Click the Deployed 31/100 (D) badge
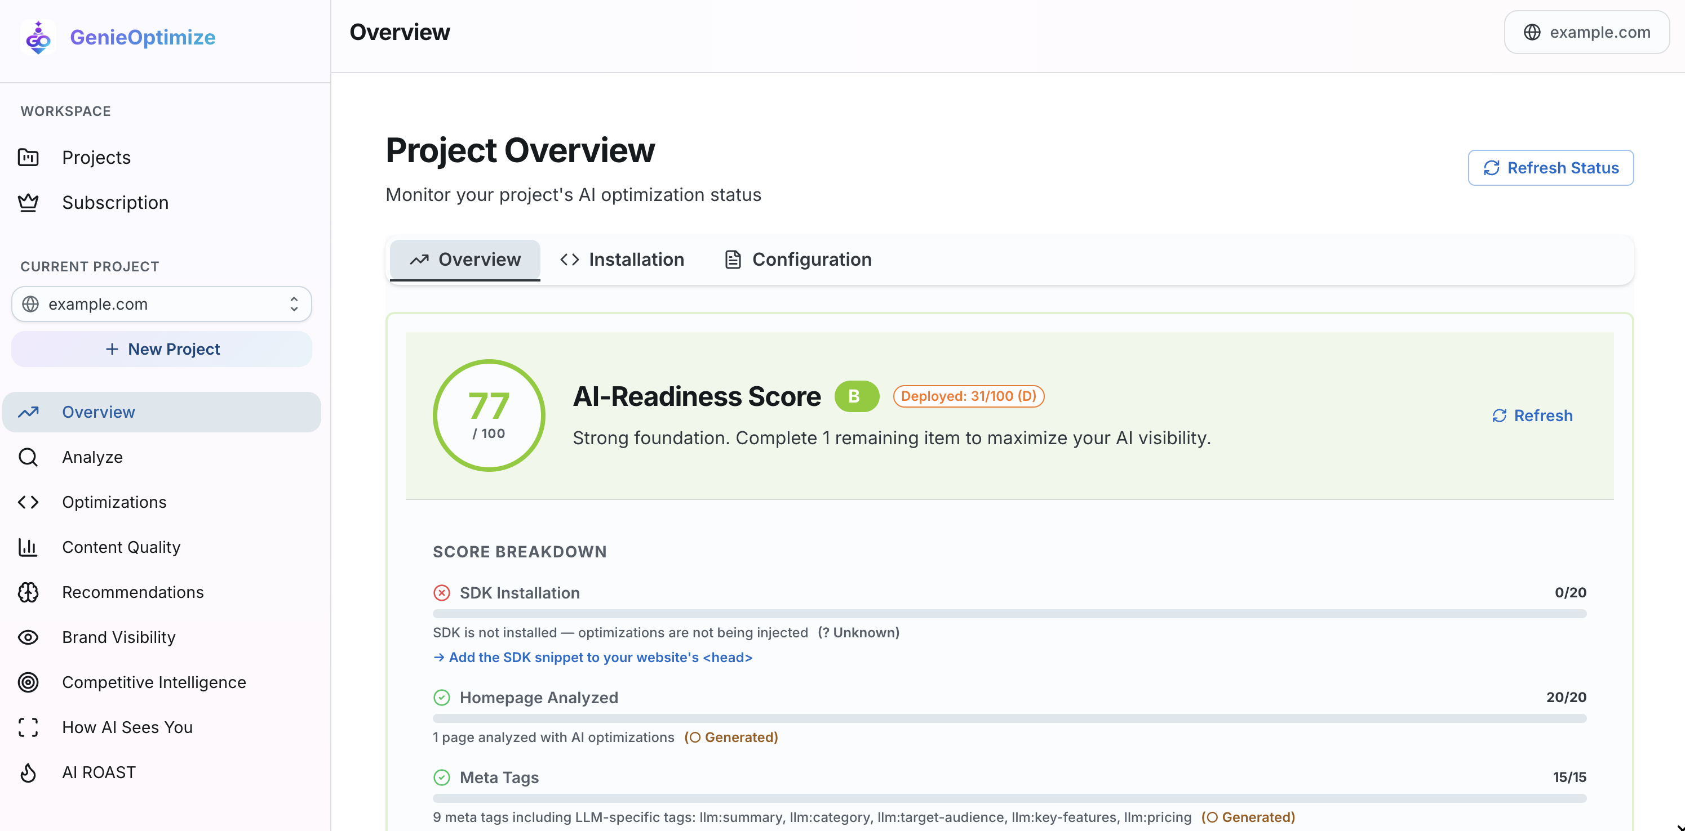Screen dimensions: 1685x831 tap(969, 396)
